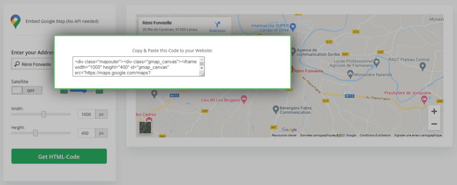Click the code textarea scroll down arrow
Viewport: 457px width, 185px height.
202,67
